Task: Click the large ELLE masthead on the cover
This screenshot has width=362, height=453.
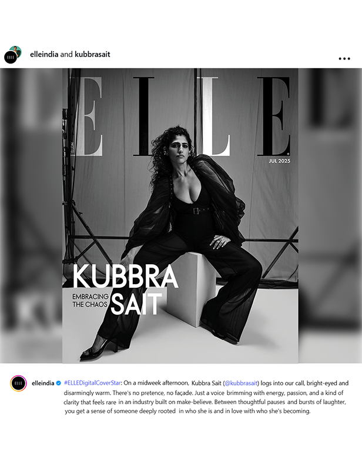Action: tap(180, 116)
